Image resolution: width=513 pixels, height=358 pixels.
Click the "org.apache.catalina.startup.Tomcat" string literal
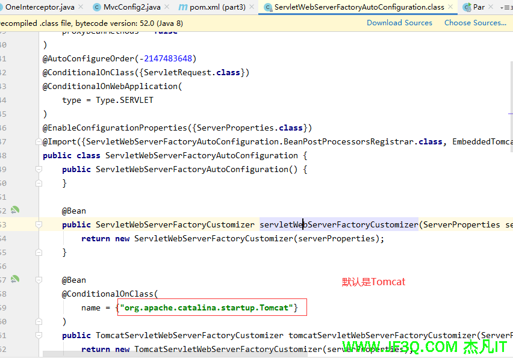click(206, 308)
